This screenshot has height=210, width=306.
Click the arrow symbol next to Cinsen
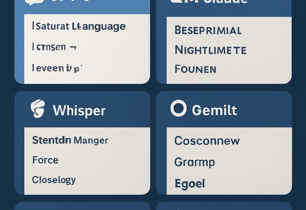pos(73,47)
